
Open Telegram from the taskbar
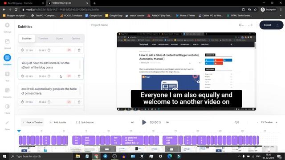[x=105, y=156]
